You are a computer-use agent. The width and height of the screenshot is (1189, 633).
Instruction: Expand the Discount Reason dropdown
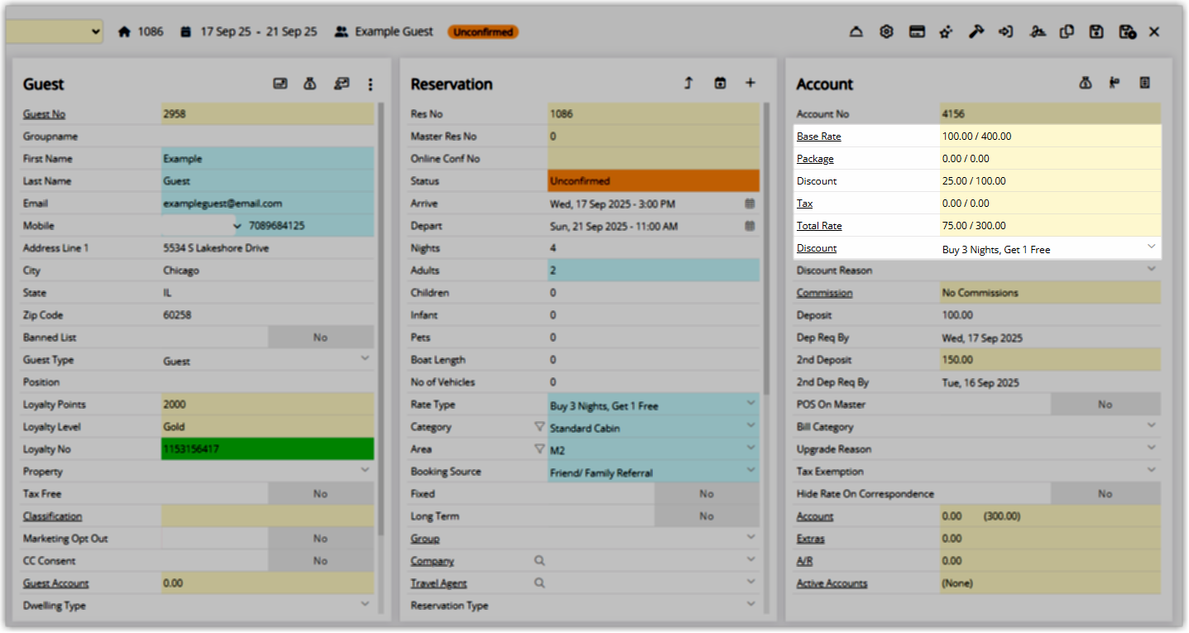tap(1151, 269)
